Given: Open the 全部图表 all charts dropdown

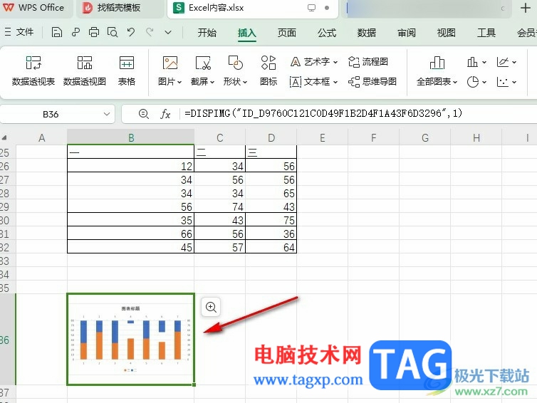Looking at the screenshot, I should coord(437,71).
